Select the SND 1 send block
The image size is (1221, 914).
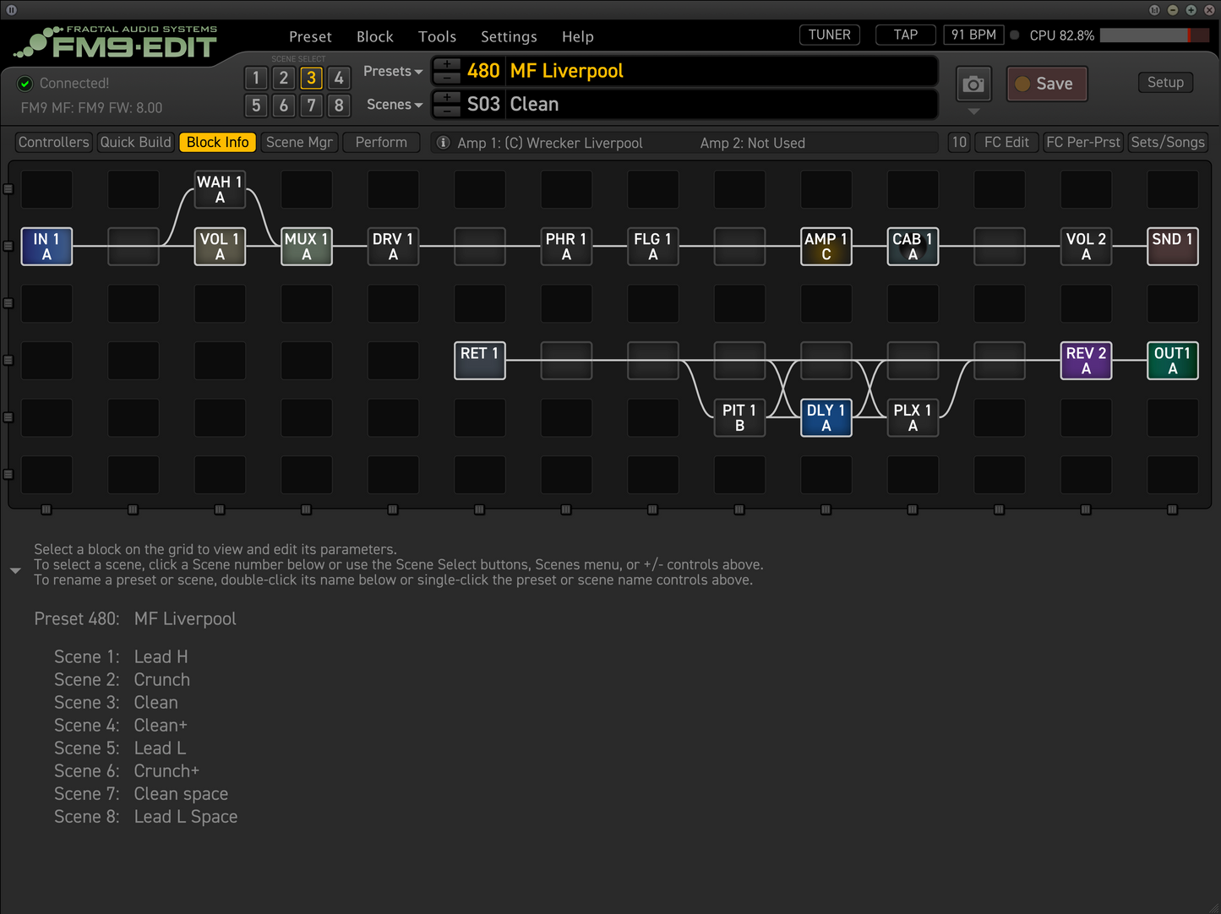1173,247
